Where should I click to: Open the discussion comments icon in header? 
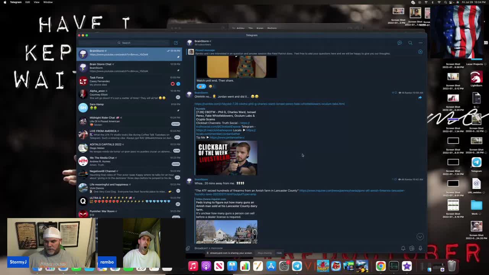pos(400,43)
